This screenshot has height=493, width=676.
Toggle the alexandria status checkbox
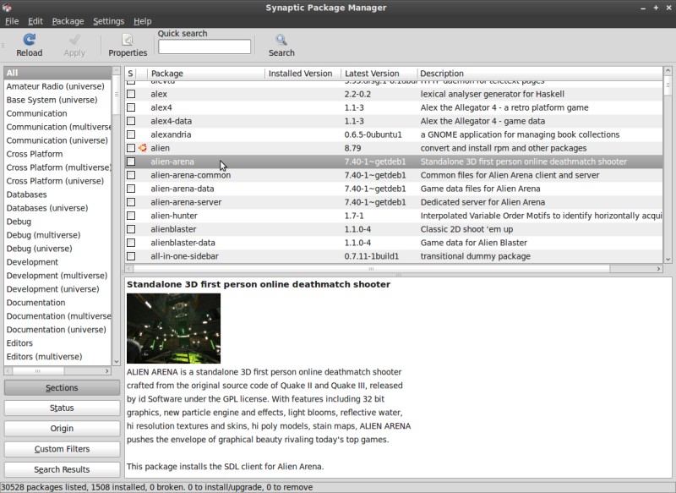(x=131, y=134)
